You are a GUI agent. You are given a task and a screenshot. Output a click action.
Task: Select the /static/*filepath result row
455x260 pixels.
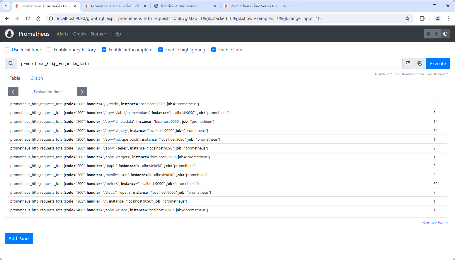227,192
